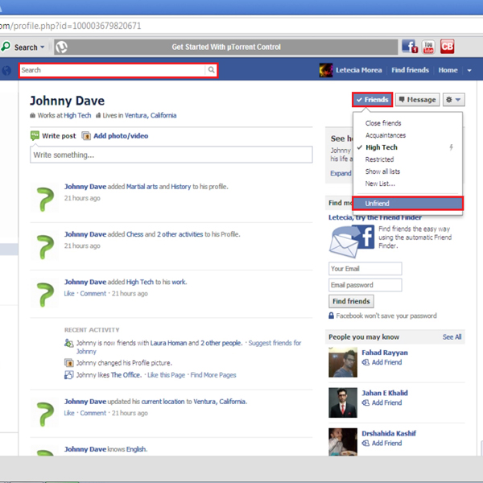Comment on the current location update post
The width and height of the screenshot is (483, 483).
pos(93,413)
